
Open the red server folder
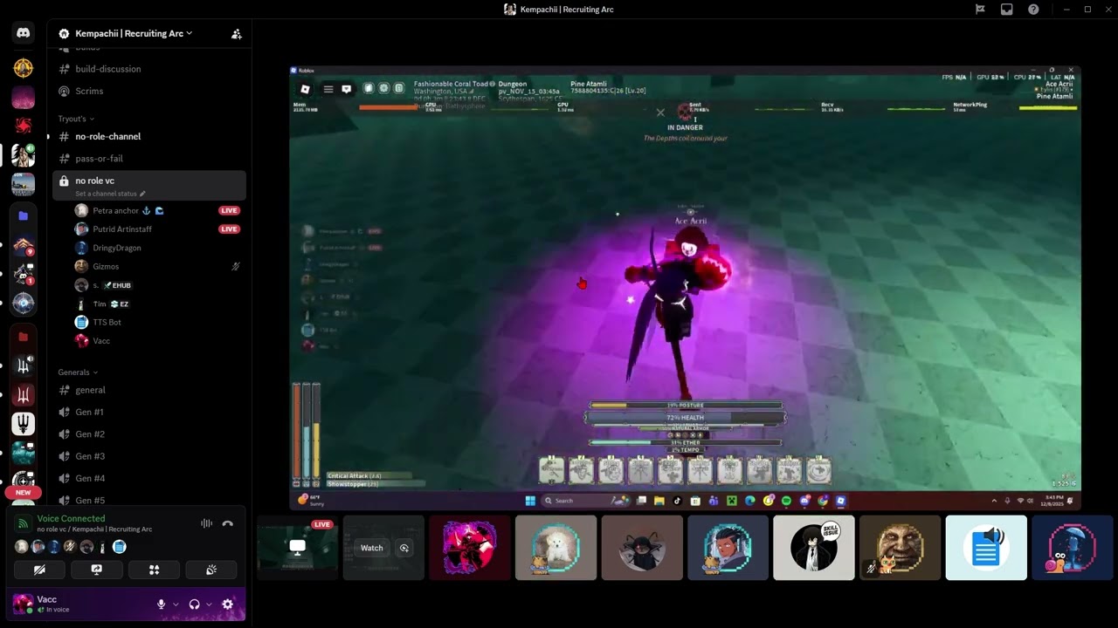(24, 337)
